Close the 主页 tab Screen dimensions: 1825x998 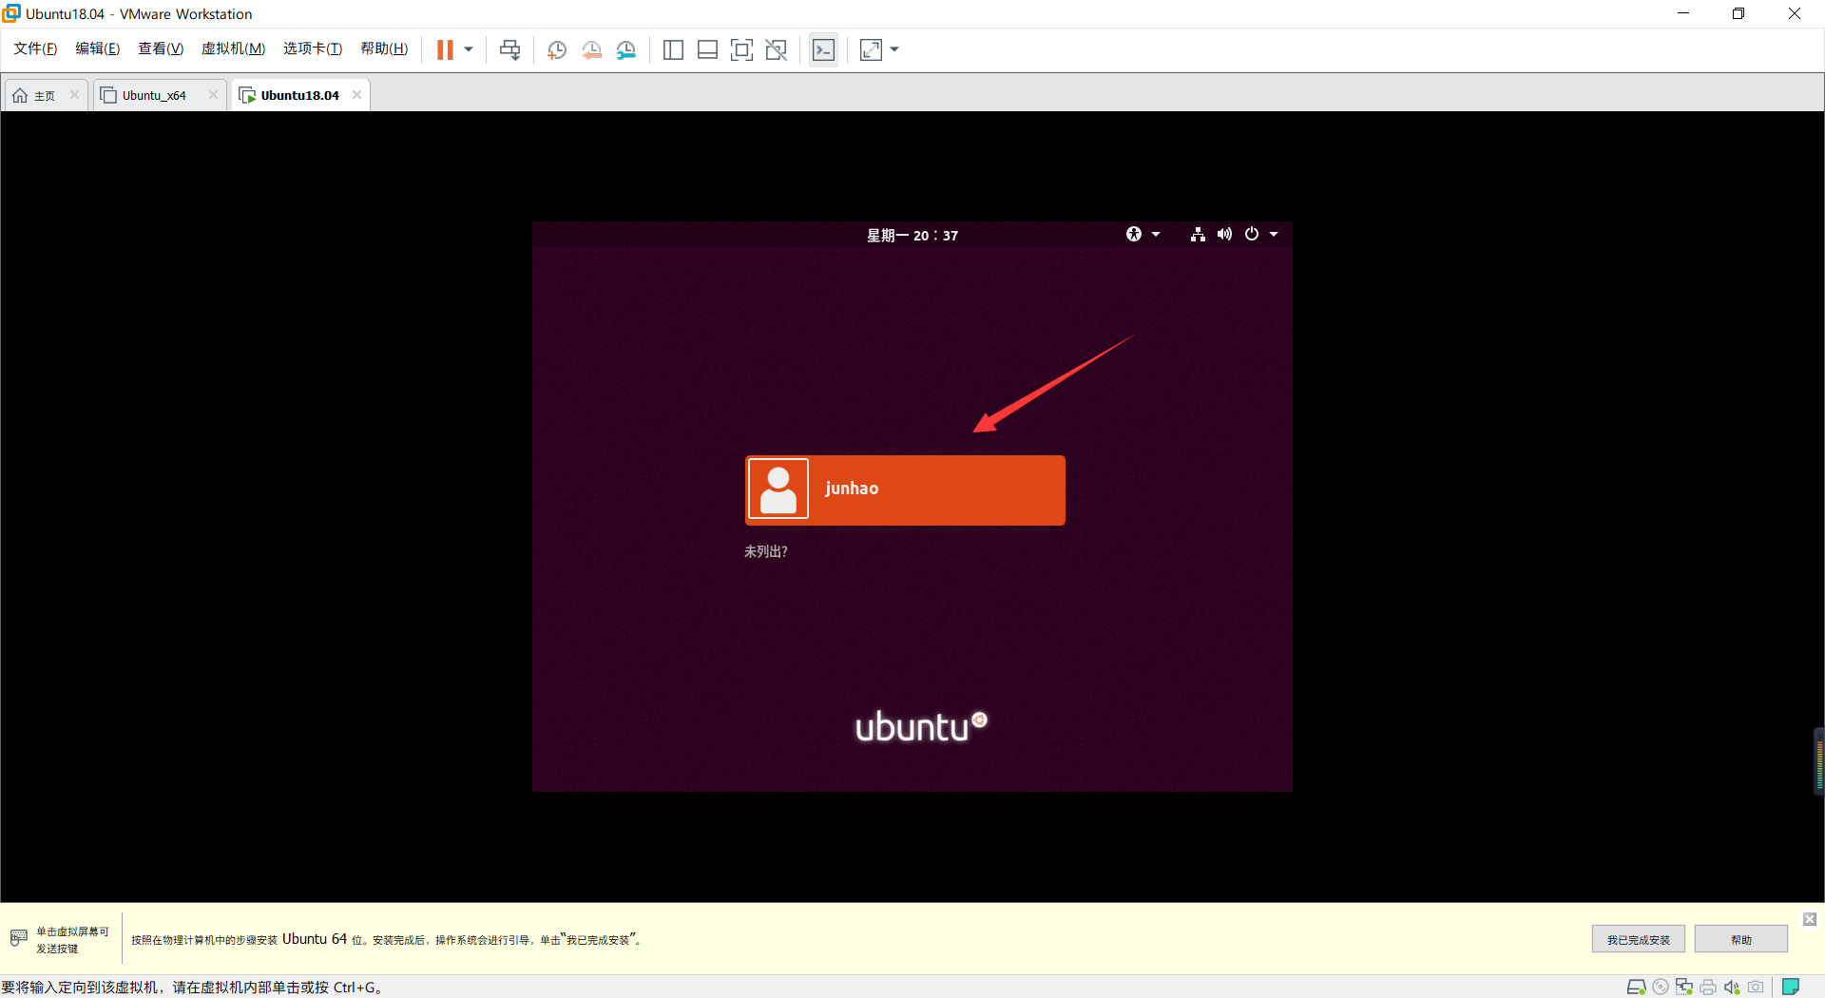click(74, 94)
